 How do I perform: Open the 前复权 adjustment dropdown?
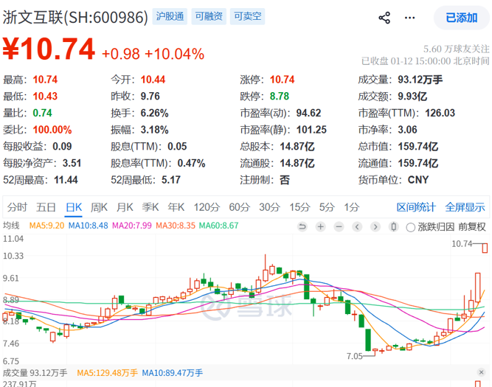471,227
